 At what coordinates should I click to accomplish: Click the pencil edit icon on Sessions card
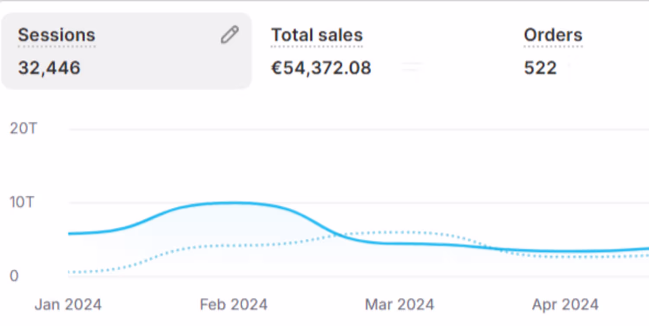[229, 35]
